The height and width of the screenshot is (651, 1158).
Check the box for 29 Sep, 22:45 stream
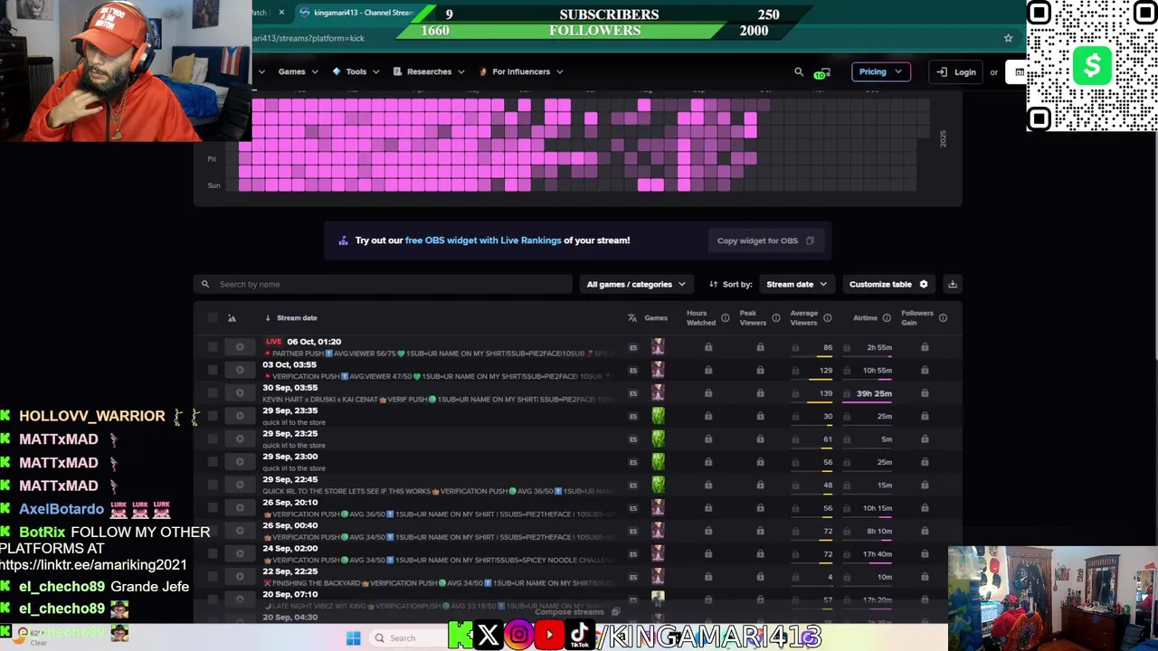click(x=213, y=486)
